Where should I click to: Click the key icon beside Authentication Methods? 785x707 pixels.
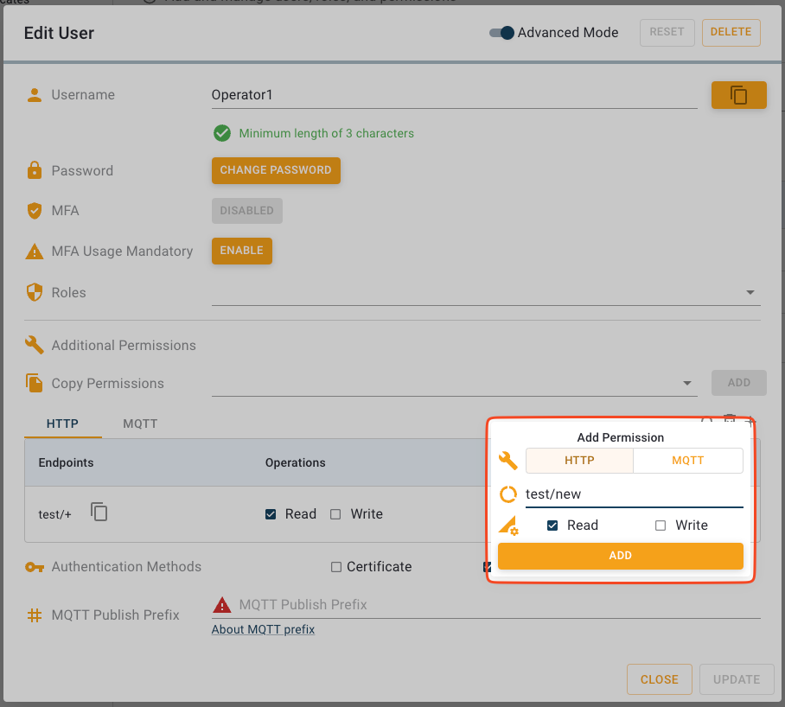(34, 567)
